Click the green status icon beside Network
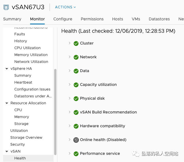 point(76,57)
